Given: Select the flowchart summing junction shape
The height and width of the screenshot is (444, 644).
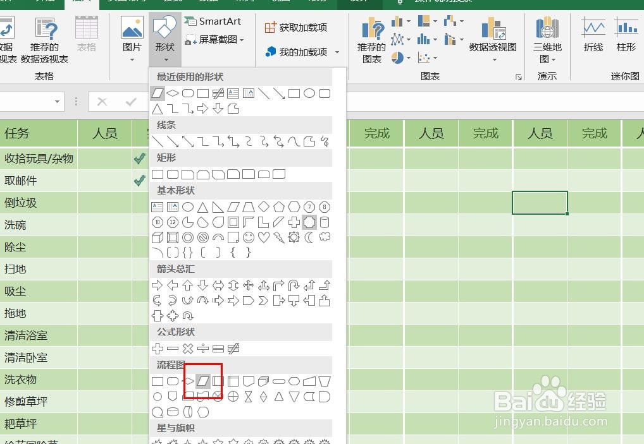Looking at the screenshot, I should [218, 397].
